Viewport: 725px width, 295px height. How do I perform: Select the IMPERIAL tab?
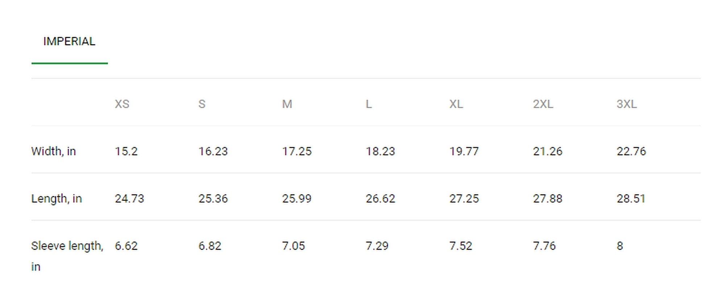(69, 41)
